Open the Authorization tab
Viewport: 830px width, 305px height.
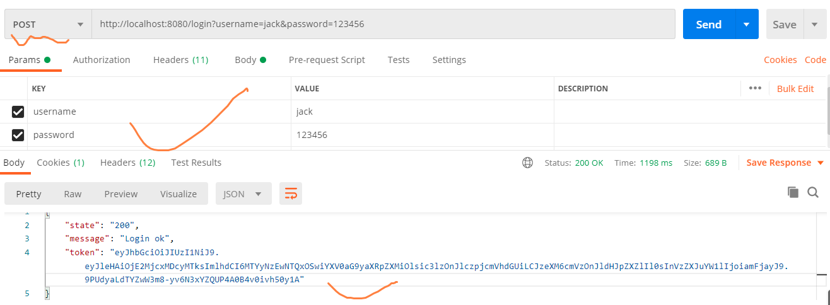pyautogui.click(x=102, y=60)
